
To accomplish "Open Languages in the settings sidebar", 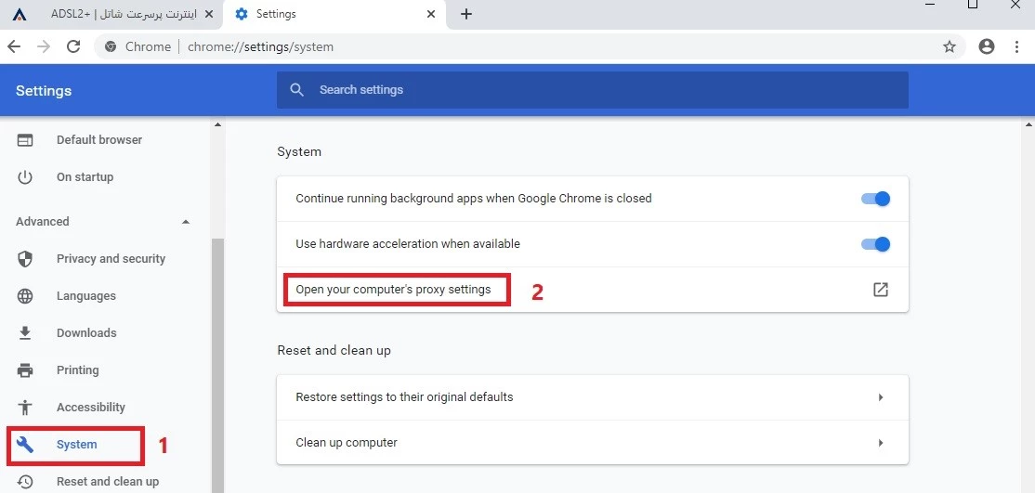I will click(x=85, y=295).
